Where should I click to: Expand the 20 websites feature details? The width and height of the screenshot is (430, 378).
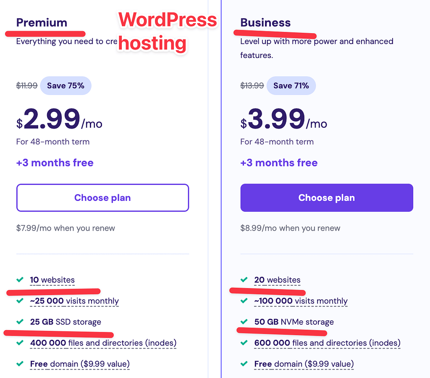[x=277, y=280]
